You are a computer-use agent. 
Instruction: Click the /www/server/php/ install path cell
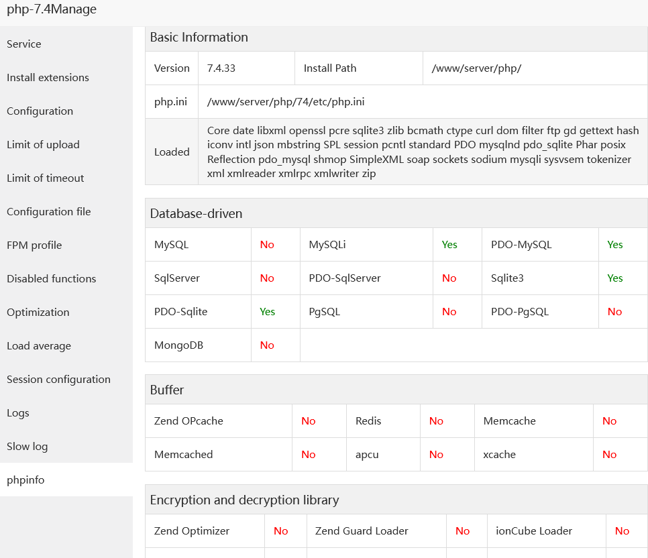pyautogui.click(x=476, y=68)
